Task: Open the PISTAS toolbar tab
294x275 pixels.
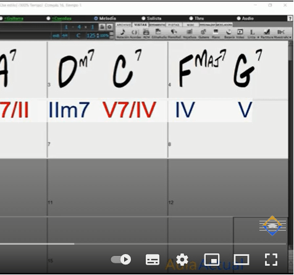Action: 174,25
